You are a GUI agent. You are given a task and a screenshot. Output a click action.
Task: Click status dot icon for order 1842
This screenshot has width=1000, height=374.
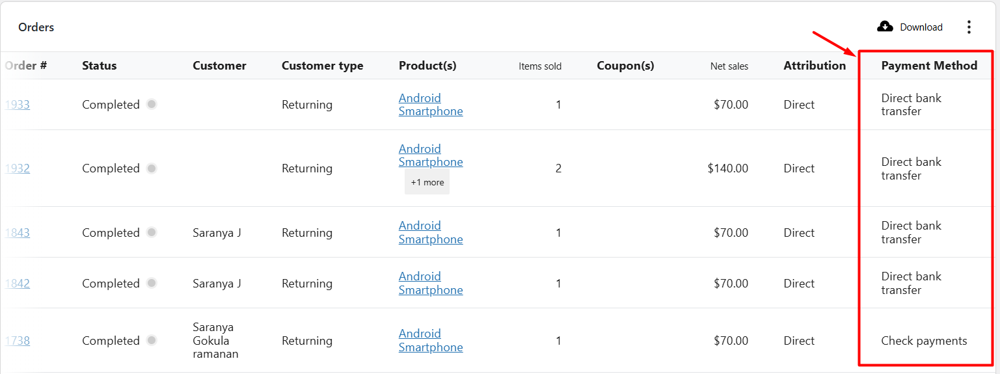(152, 283)
